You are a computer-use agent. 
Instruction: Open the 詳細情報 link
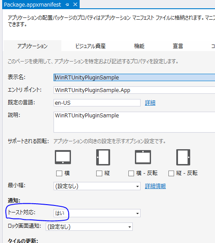[x=155, y=186]
